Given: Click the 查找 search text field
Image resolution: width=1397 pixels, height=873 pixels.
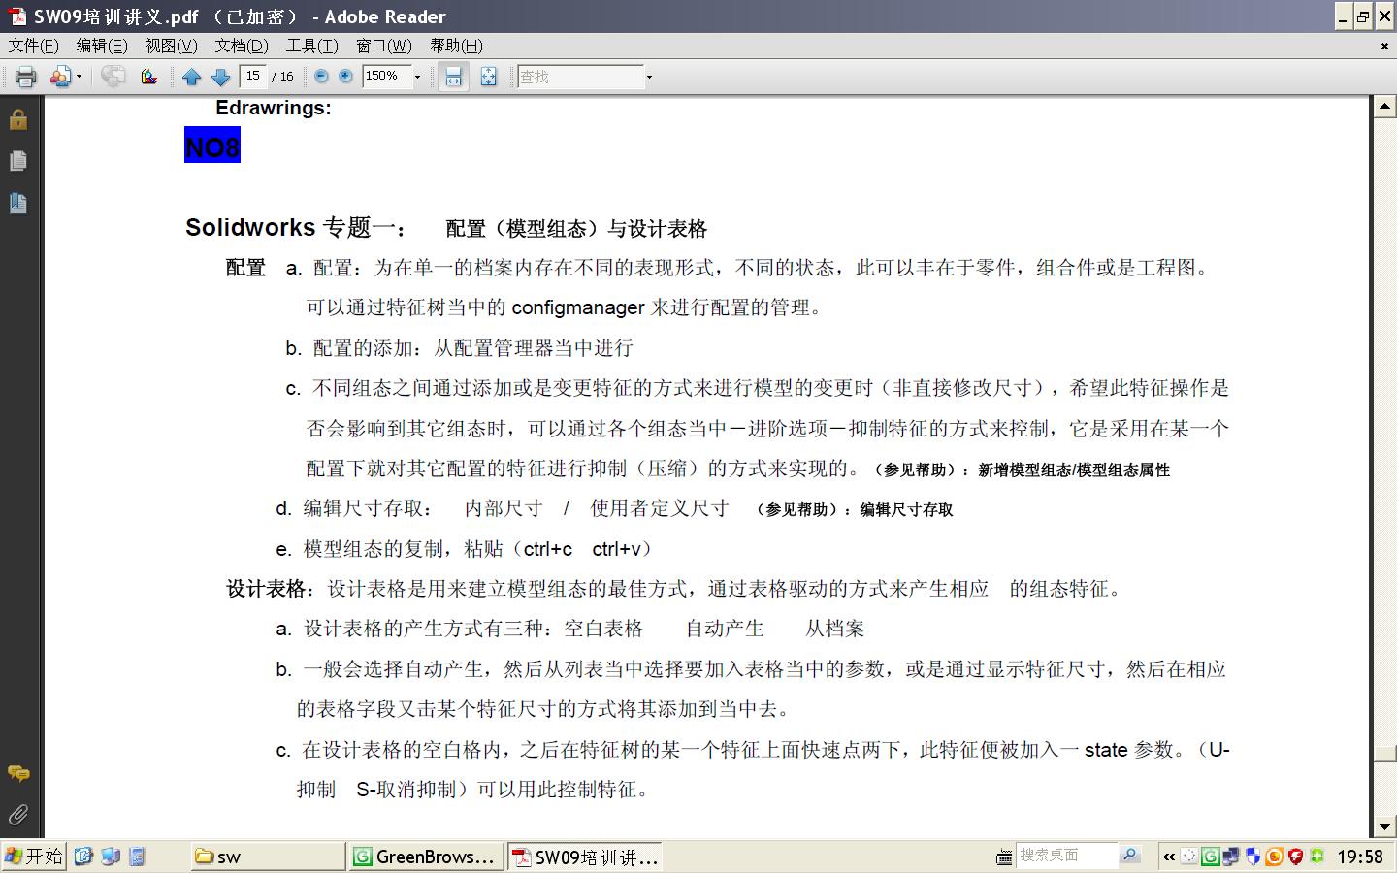Looking at the screenshot, I should point(580,77).
